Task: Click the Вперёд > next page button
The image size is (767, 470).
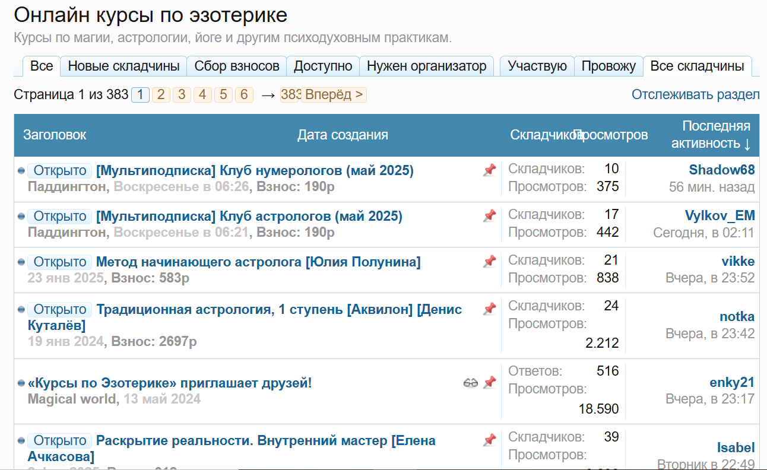Action: pos(334,95)
